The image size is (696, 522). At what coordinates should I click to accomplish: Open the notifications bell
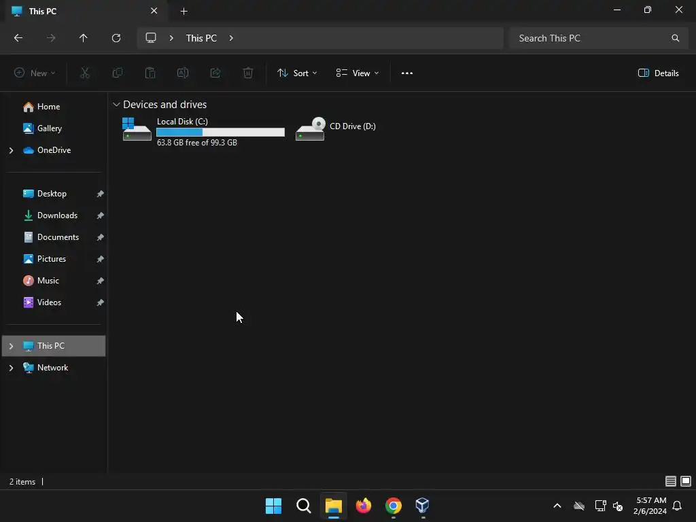pos(677,506)
